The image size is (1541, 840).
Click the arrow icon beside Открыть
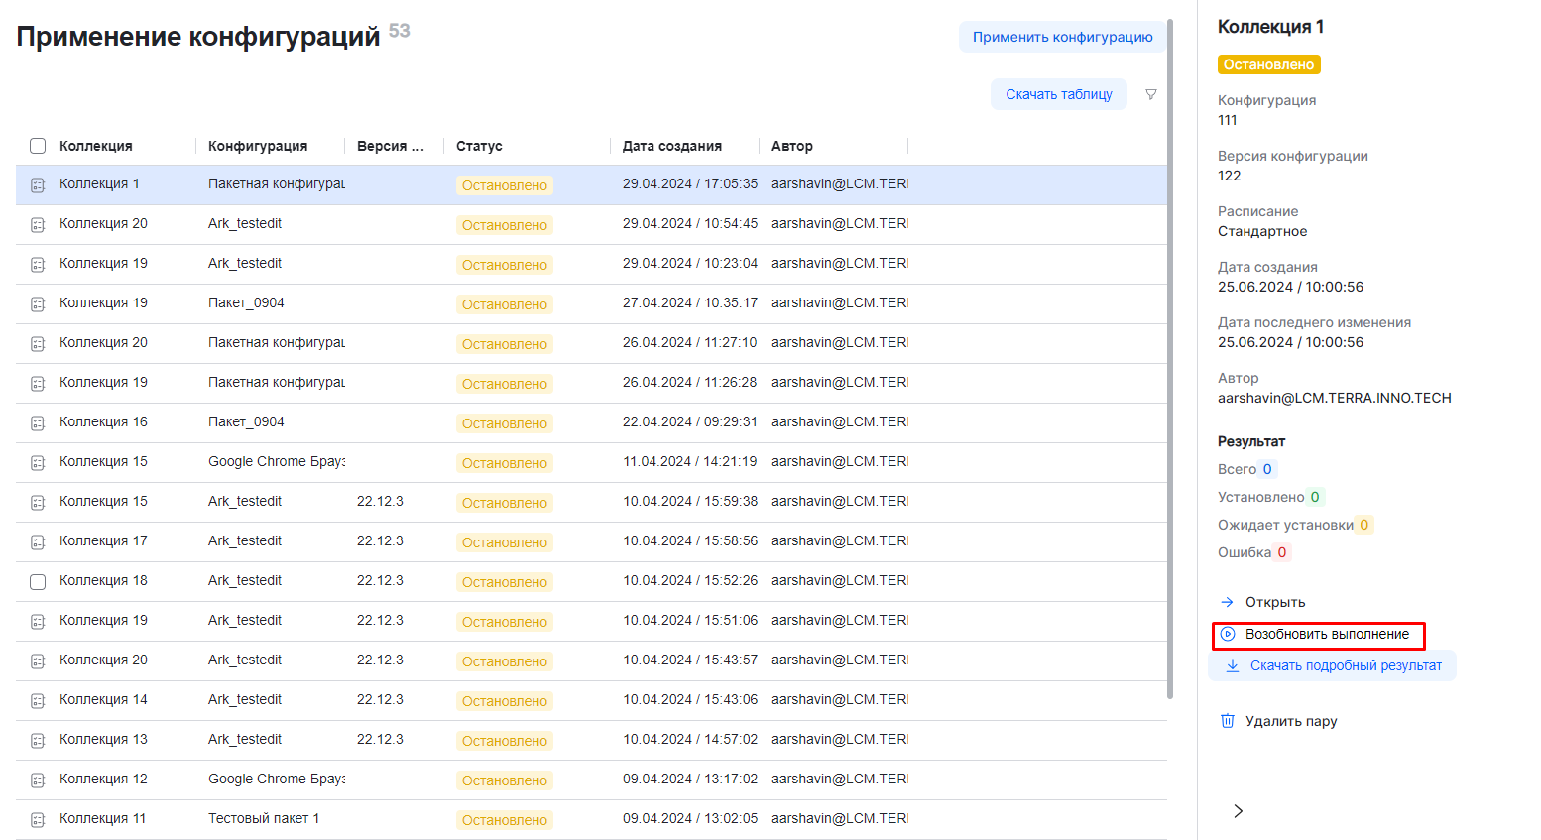[1227, 602]
